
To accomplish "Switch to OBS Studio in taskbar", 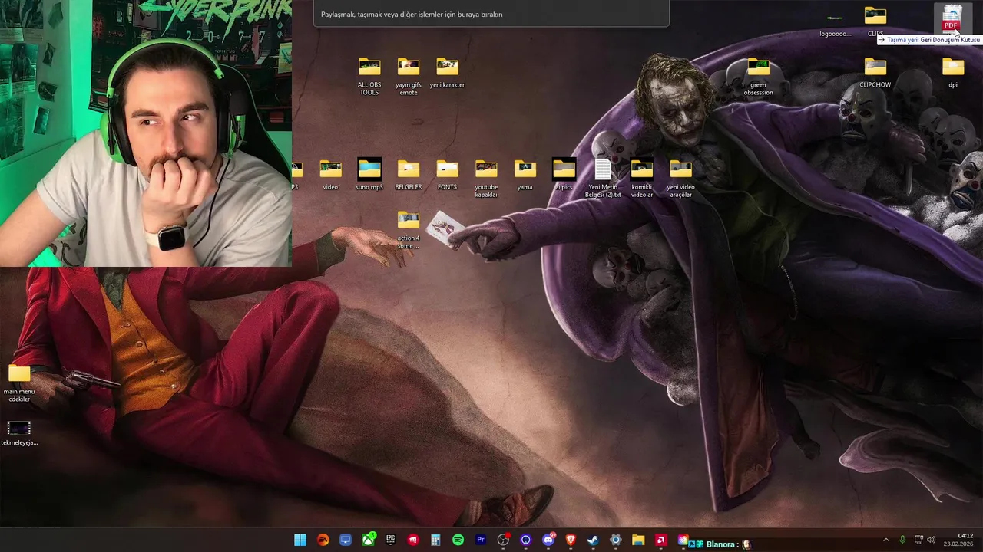I will point(503,540).
